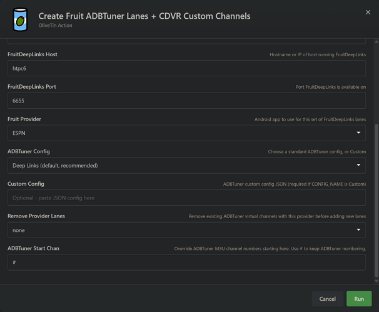Click the 'Custom Config' label
379x312 pixels.
[x=26, y=184]
